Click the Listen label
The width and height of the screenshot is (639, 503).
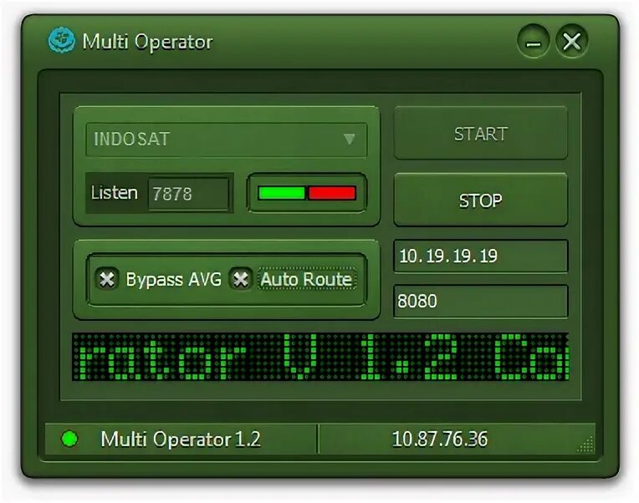click(114, 193)
